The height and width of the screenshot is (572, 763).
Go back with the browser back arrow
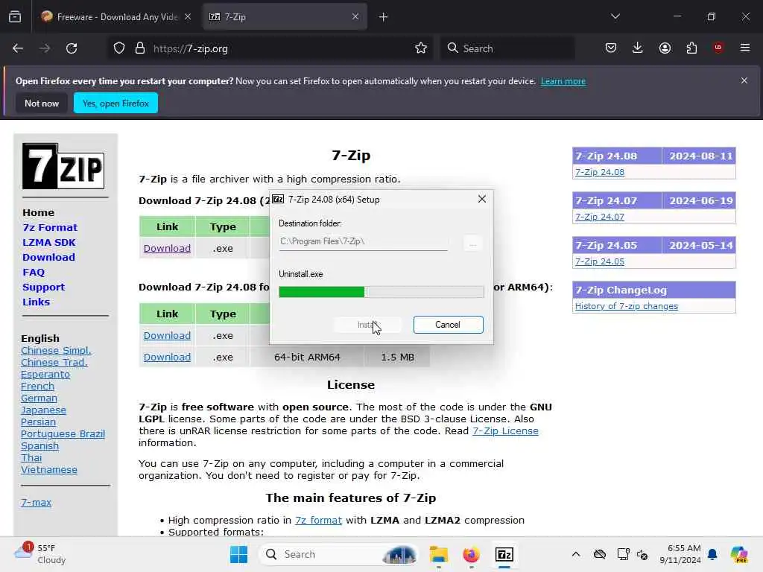[18, 48]
